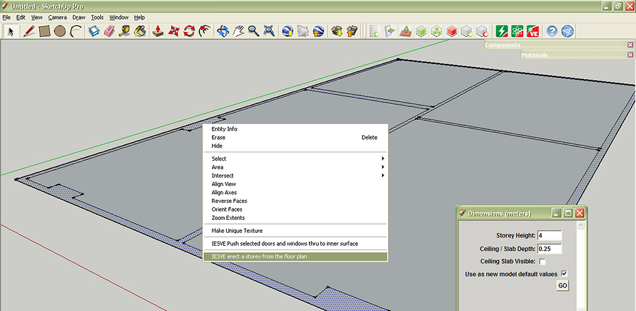Image resolution: width=636 pixels, height=311 pixels.
Task: Choose Entity Info from context menu
Action: coord(295,129)
